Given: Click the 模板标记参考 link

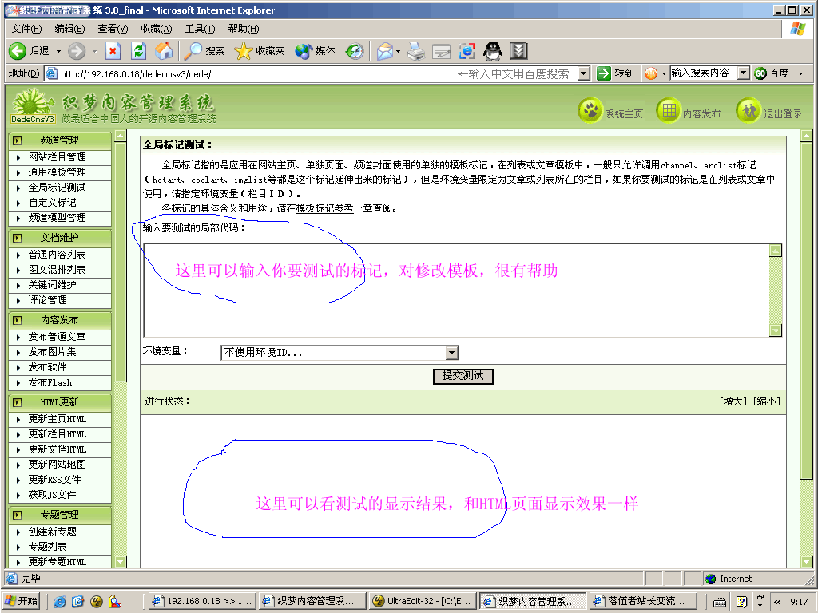Looking at the screenshot, I should point(324,208).
